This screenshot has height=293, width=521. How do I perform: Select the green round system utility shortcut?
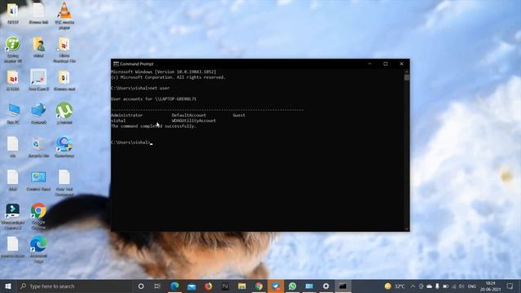(13, 49)
